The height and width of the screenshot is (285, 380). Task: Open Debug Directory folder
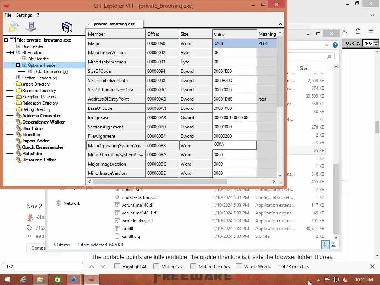pyautogui.click(x=36, y=109)
